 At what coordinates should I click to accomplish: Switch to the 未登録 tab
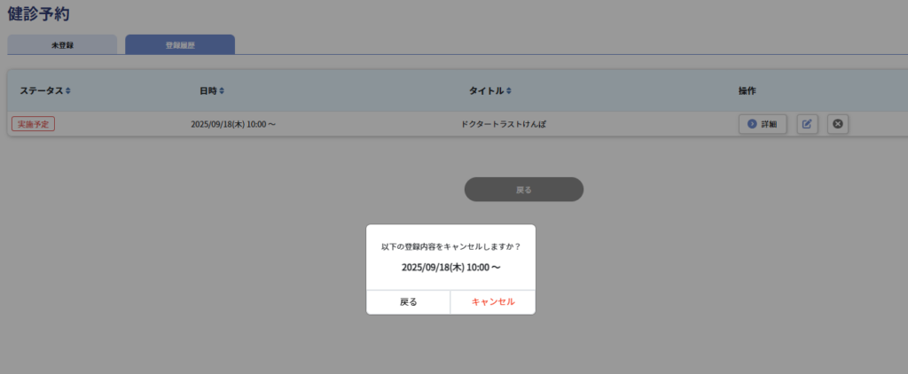62,44
